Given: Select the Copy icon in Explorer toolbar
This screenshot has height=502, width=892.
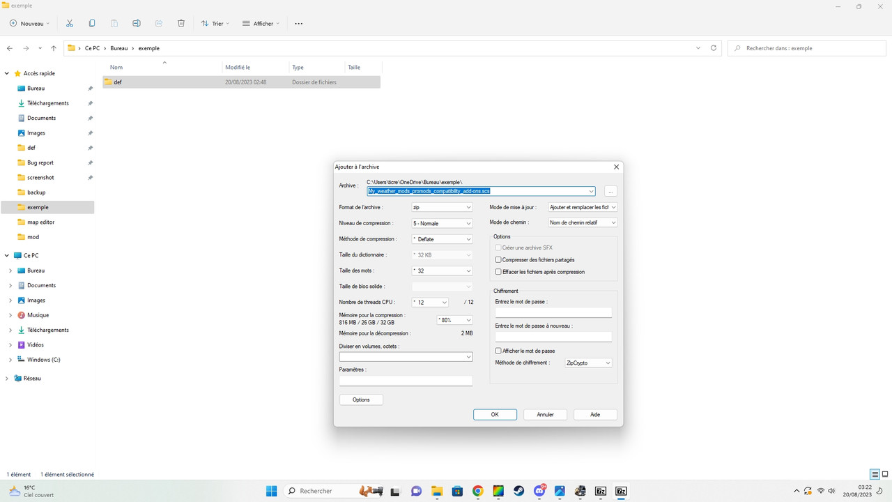Looking at the screenshot, I should point(91,23).
